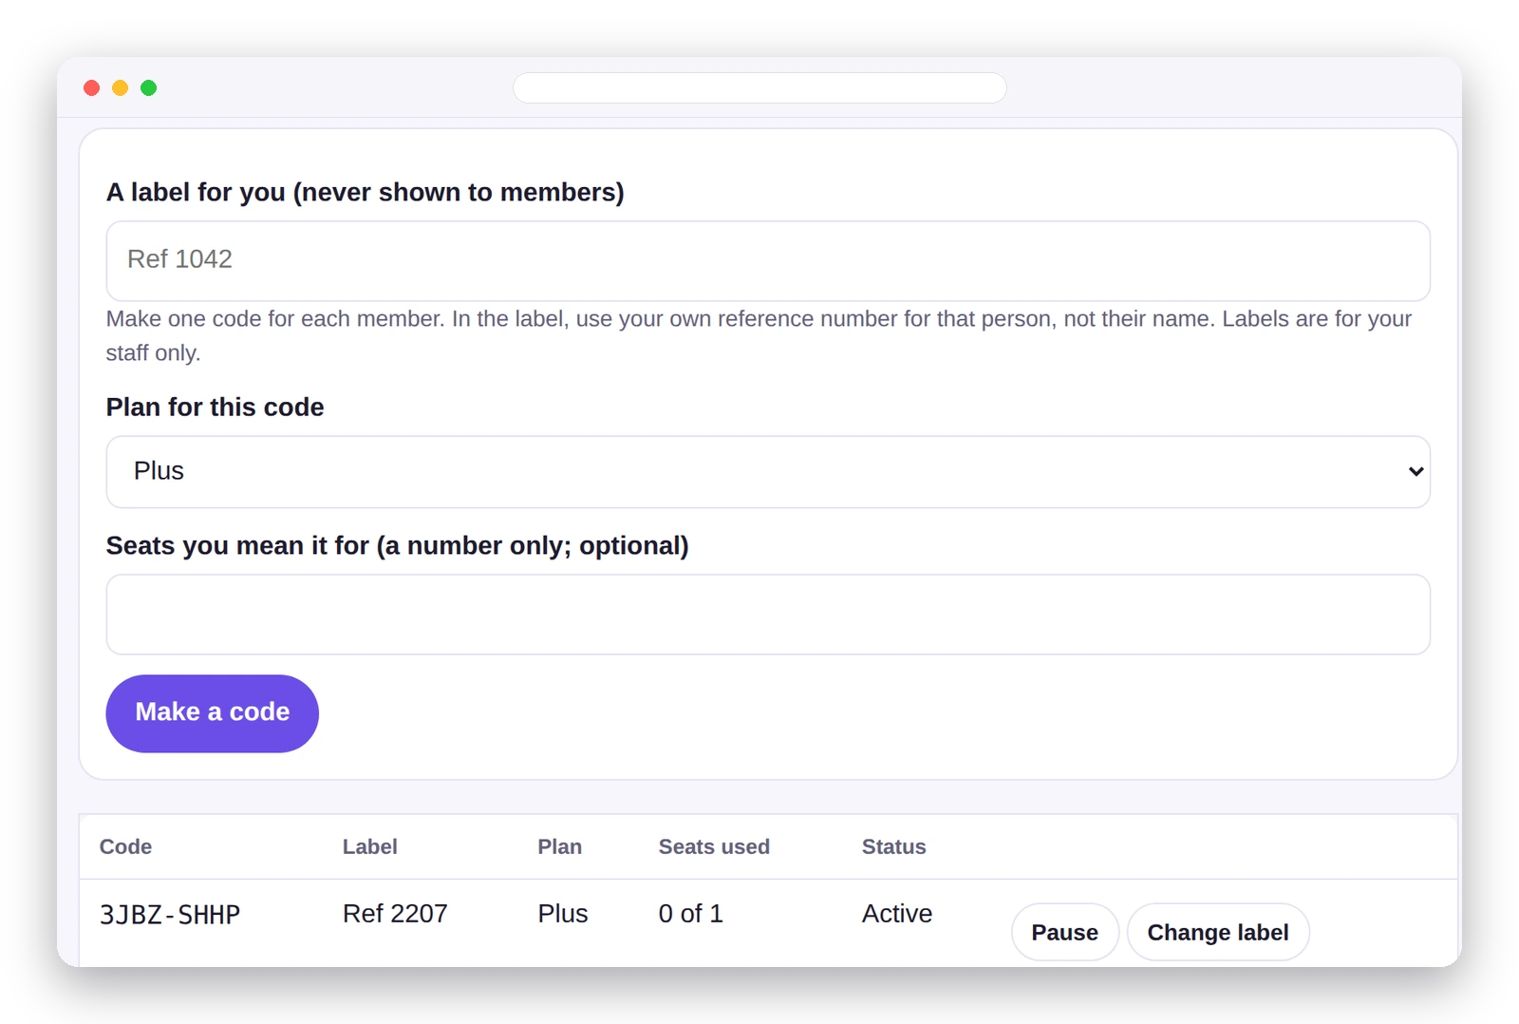Click the 0 of 1 seats used cell
The width and height of the screenshot is (1519, 1024).
click(691, 914)
